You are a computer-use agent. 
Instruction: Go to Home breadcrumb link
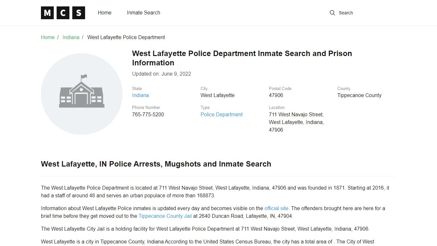click(x=48, y=37)
